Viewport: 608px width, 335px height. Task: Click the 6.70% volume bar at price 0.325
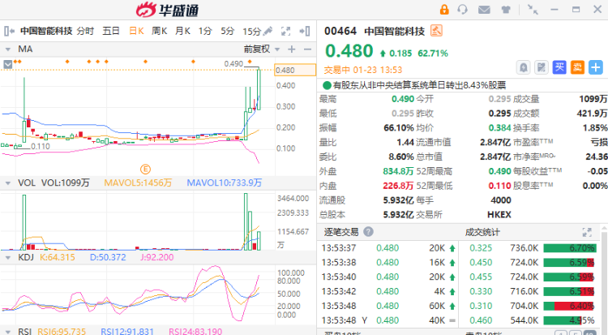(x=570, y=248)
